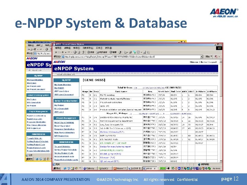
Task: Click the History icon in toolbar
Action: click(x=120, y=52)
